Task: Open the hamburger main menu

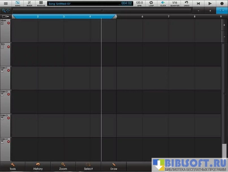Action: pos(6,4)
